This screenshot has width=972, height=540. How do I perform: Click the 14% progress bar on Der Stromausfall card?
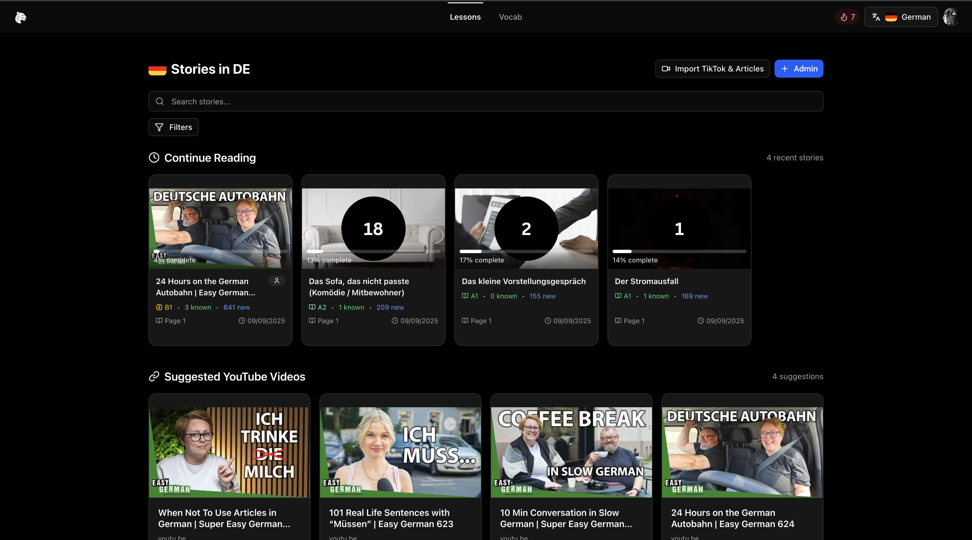679,251
